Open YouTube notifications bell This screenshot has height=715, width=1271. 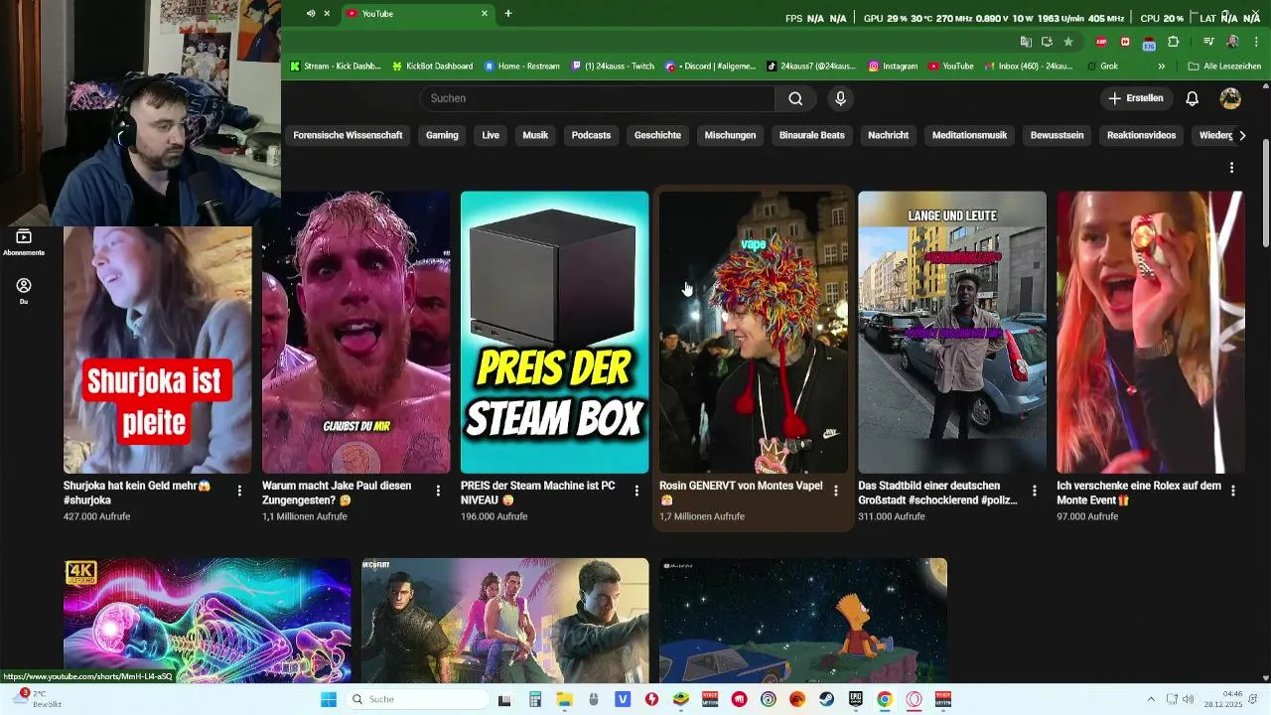(1193, 98)
